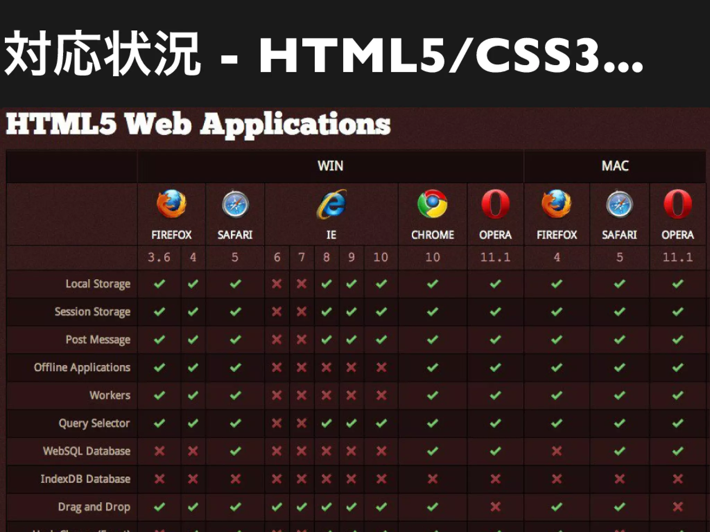This screenshot has height=532, width=710.
Task: Click the IndexDB Database row label
Action: coord(85,479)
